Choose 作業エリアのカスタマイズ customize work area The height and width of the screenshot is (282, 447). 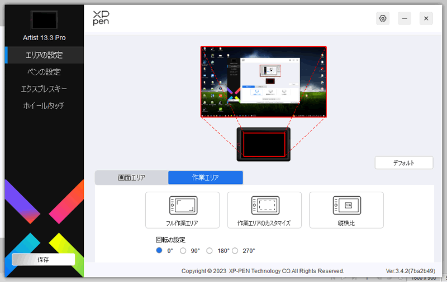pos(264,210)
